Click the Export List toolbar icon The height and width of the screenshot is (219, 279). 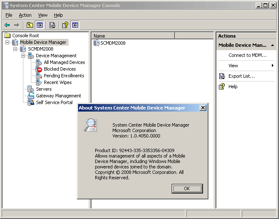point(52,25)
